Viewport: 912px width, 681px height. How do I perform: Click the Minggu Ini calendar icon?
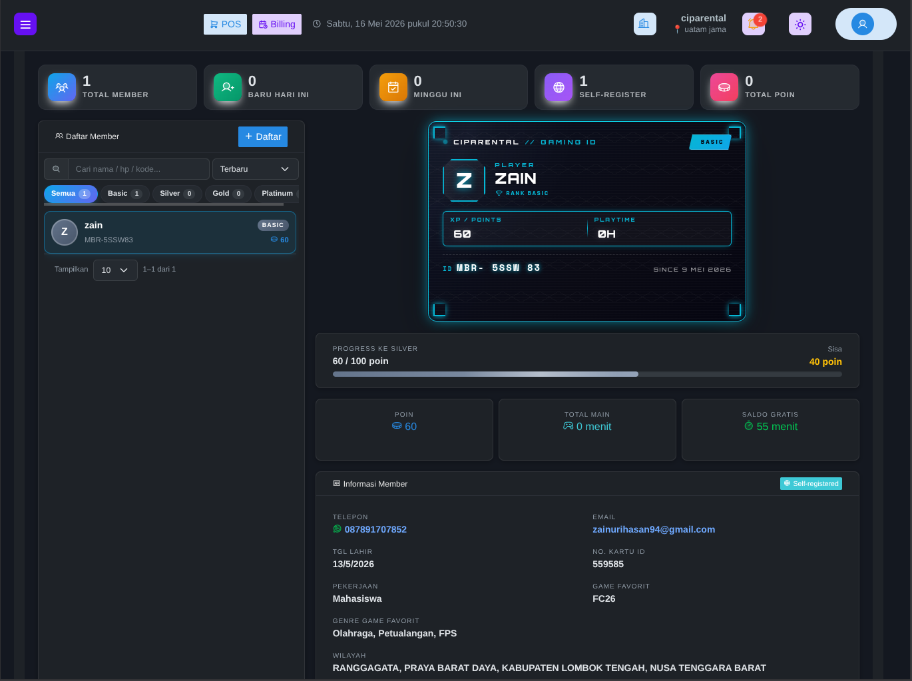(x=393, y=87)
